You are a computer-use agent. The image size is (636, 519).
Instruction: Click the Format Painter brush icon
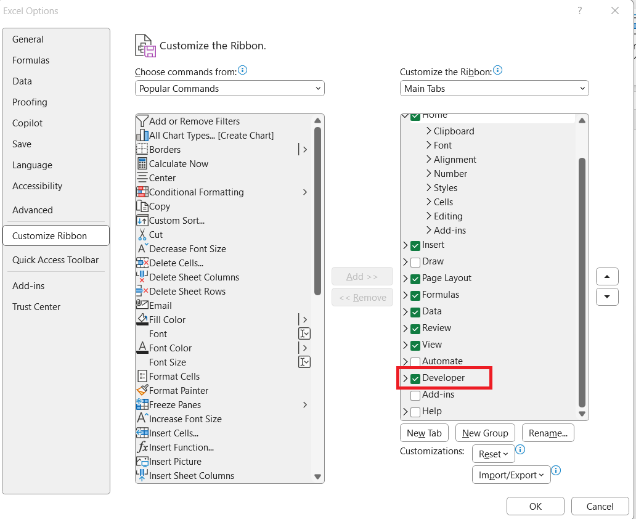(x=142, y=390)
